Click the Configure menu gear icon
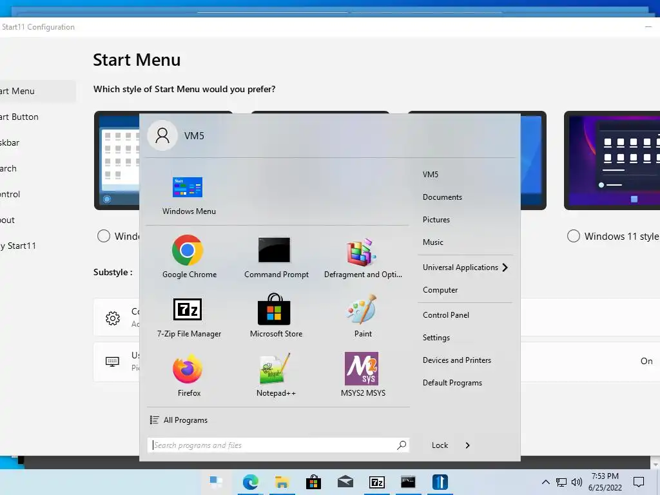The height and width of the screenshot is (495, 660). [x=112, y=318]
